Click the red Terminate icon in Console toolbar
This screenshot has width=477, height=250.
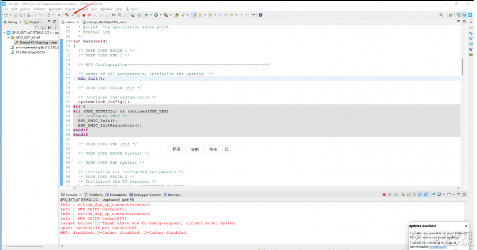[384, 194]
